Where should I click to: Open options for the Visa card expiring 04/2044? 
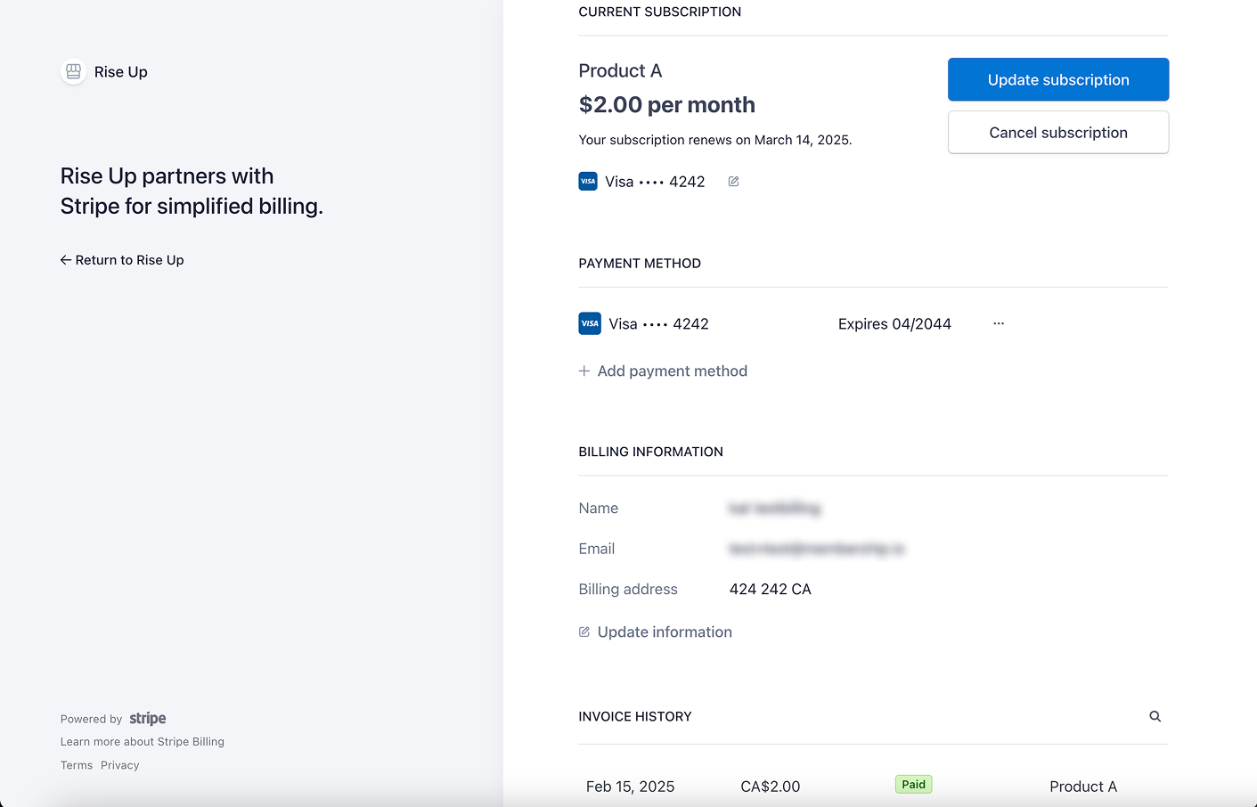(998, 323)
